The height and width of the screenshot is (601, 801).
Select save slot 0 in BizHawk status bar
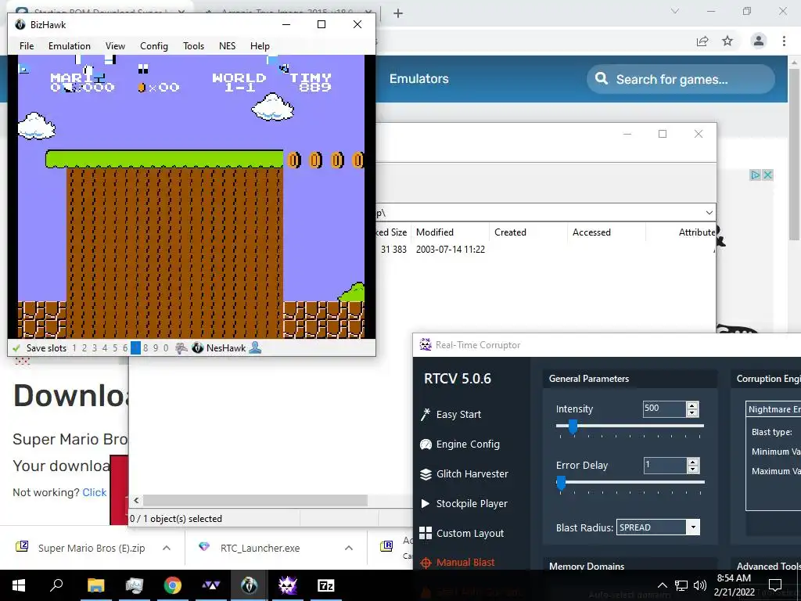coord(166,348)
